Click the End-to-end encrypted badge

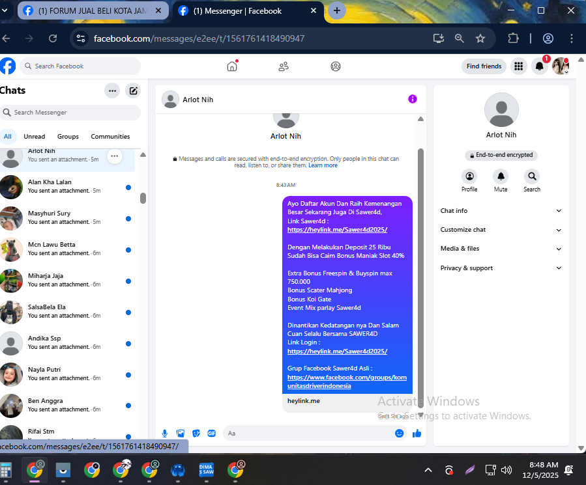coord(501,155)
